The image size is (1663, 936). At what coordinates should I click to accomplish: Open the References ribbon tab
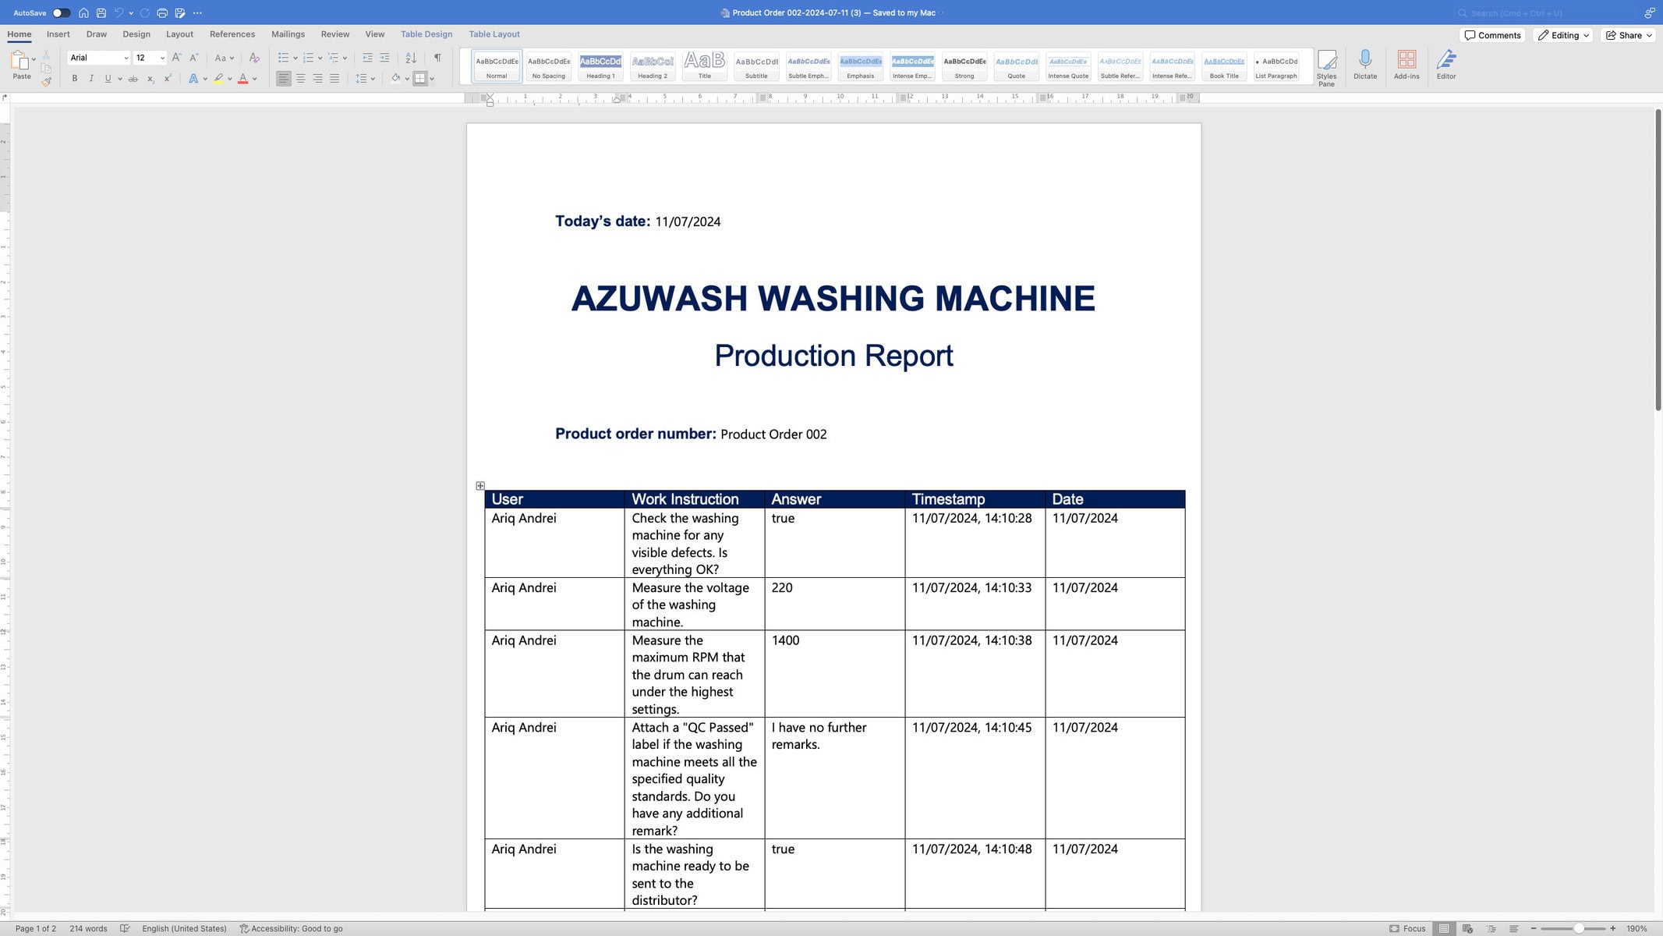[x=232, y=34]
